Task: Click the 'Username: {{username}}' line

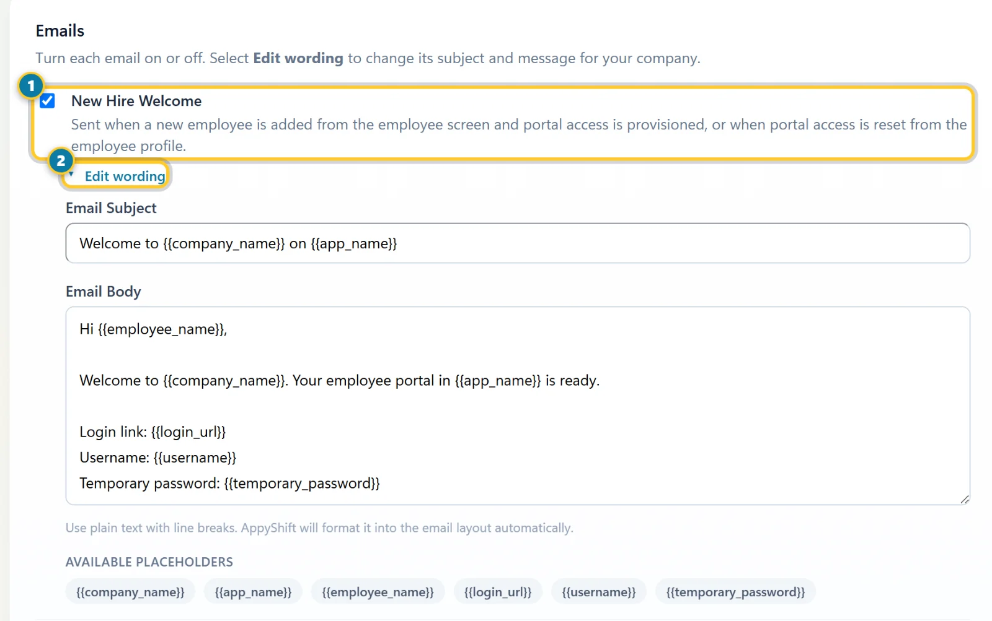Action: coord(158,458)
